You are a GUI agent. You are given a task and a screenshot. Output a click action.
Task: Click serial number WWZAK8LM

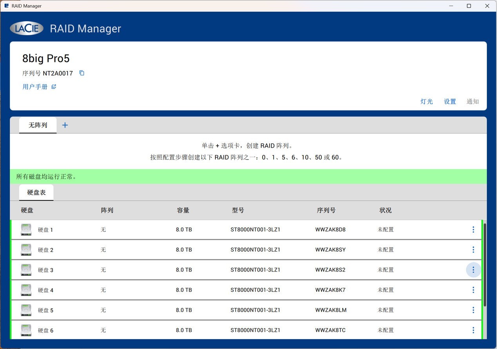tap(331, 310)
